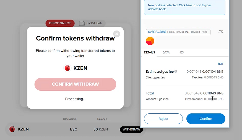Click the New address detected banner
The height and width of the screenshot is (140, 242).
pyautogui.click(x=184, y=7)
